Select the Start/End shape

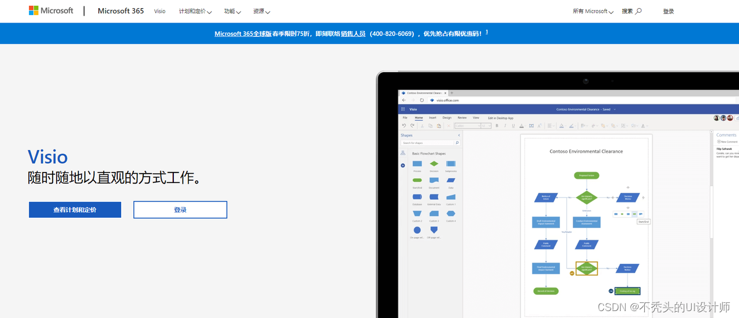(417, 181)
